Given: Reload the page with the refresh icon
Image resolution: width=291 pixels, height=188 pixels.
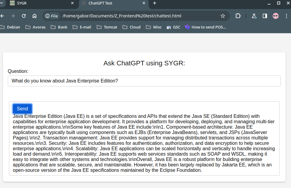Looking at the screenshot, I should (x=24, y=16).
